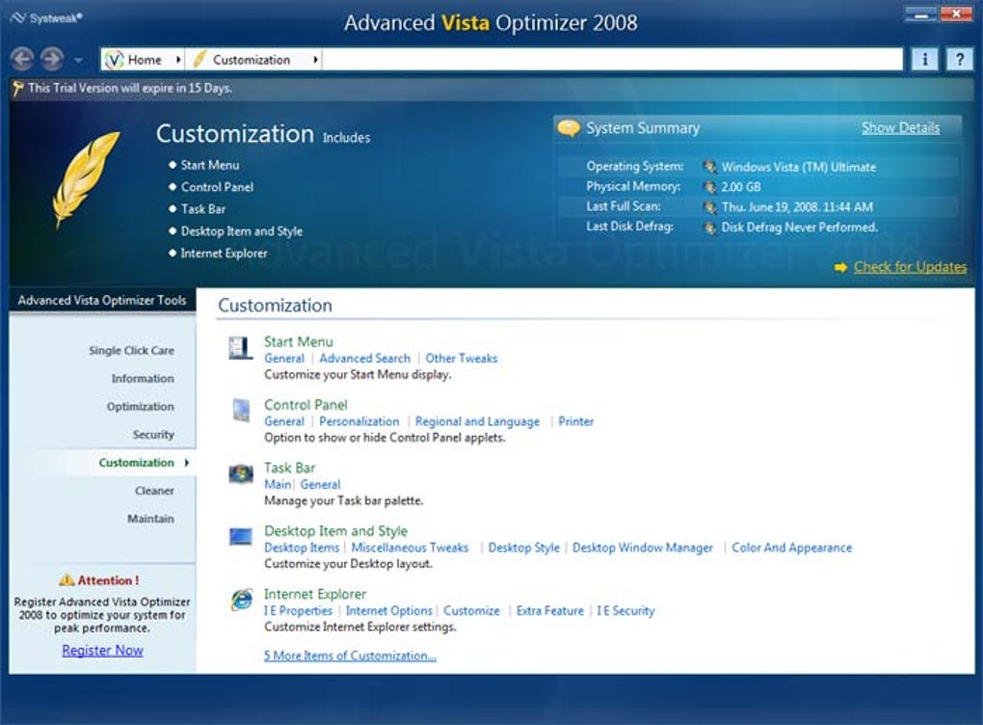Click the Customization breadcrumb
Viewport: 983px width, 725px height.
pos(252,60)
